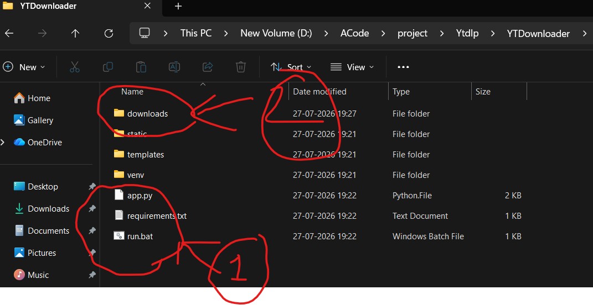593x305 pixels.
Task: Click the requirements.txt document icon
Action: (x=118, y=215)
